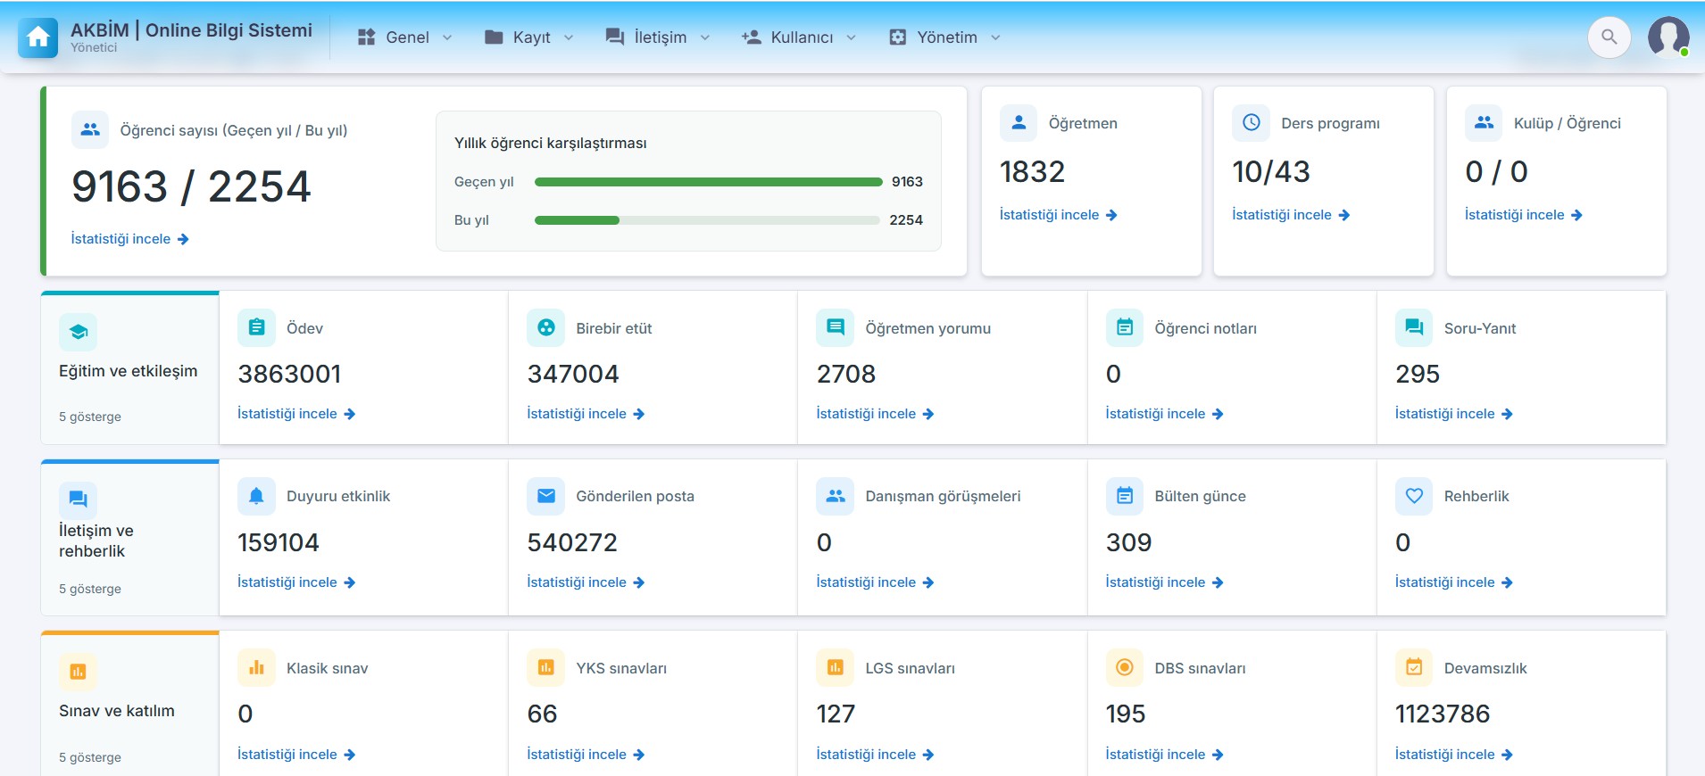Click the DBS sınavları target icon

tap(1125, 667)
